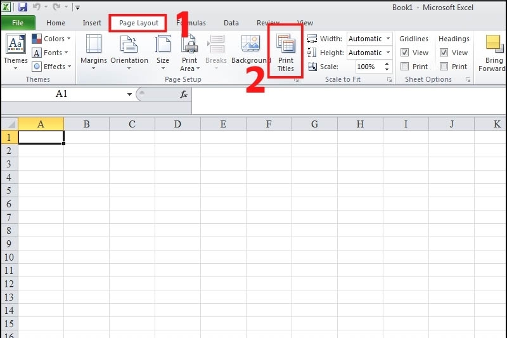Open the Margins options

[93, 52]
